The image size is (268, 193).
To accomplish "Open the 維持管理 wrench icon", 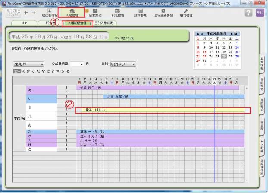I will tap(186, 13).
